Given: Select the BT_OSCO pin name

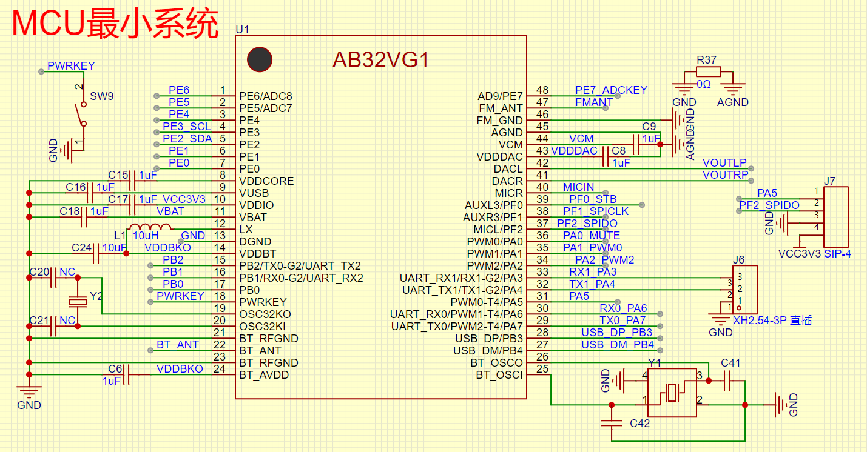Looking at the screenshot, I should [x=496, y=362].
